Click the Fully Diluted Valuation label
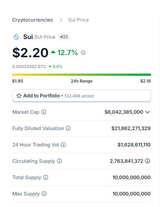 [x=38, y=129]
